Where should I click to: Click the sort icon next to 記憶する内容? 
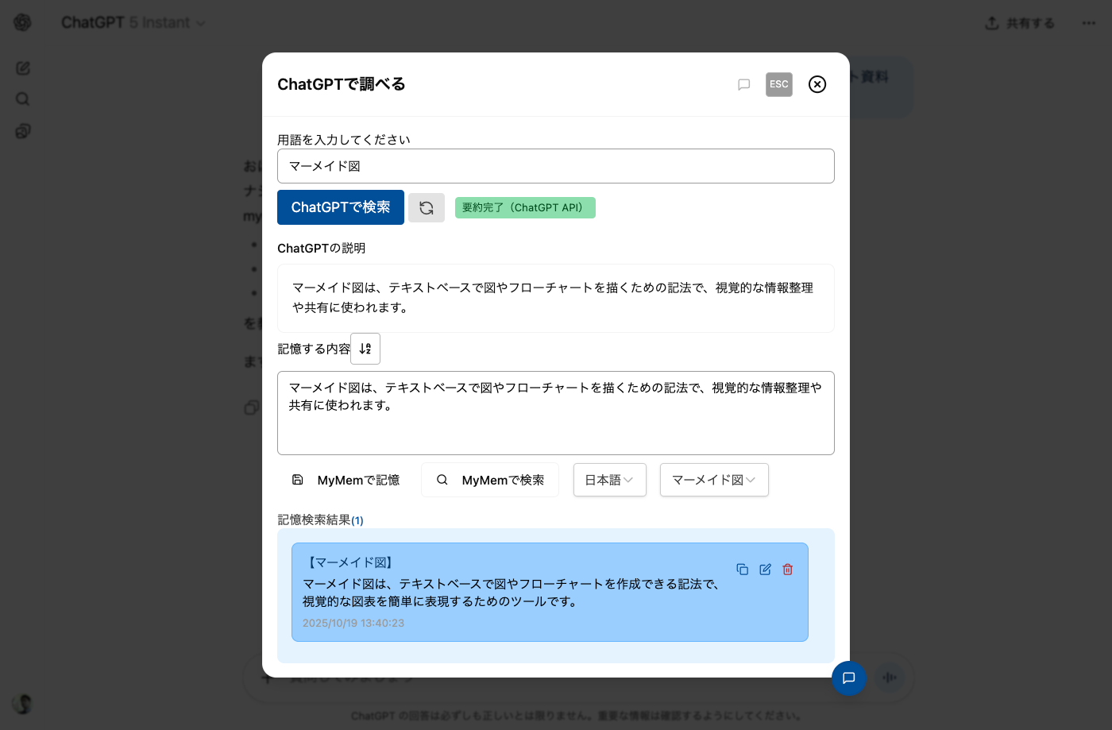(365, 348)
